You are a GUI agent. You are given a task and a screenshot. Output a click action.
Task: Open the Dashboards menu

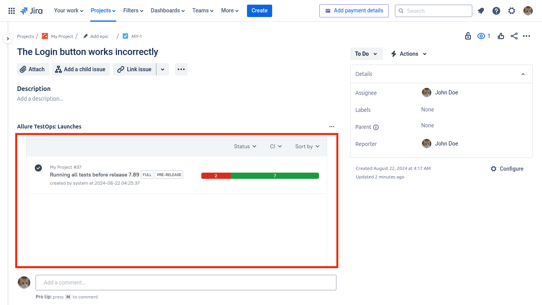tap(168, 10)
